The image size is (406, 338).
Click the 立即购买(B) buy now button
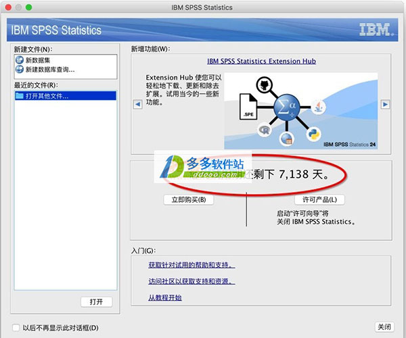coord(189,199)
